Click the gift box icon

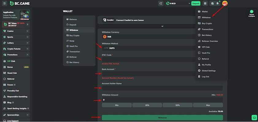click(x=205, y=3)
